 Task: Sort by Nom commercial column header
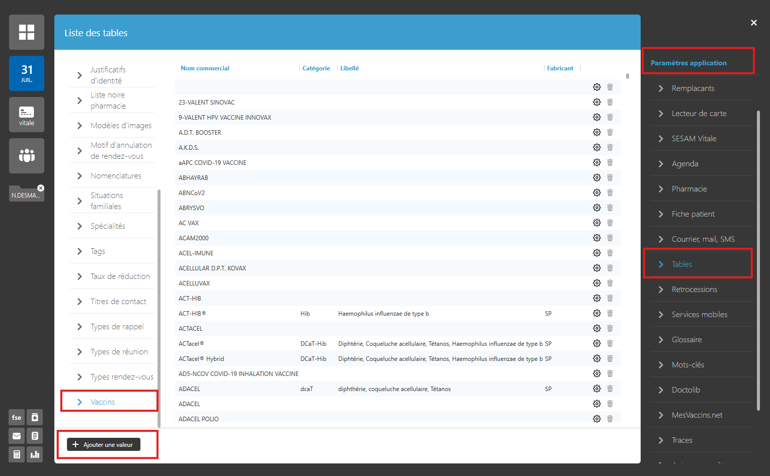(x=205, y=68)
